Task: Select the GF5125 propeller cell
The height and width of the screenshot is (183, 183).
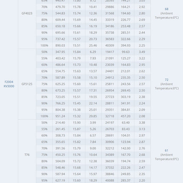Action: 27,84
